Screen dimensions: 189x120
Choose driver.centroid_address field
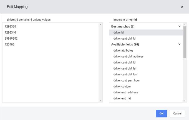pos(146,57)
